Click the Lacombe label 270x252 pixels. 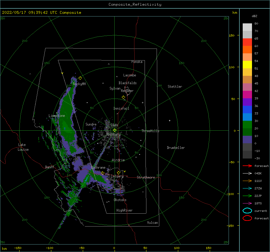(x=130, y=75)
